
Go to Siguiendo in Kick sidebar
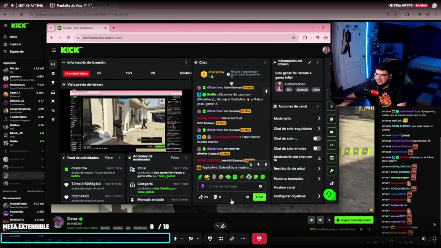14,52
